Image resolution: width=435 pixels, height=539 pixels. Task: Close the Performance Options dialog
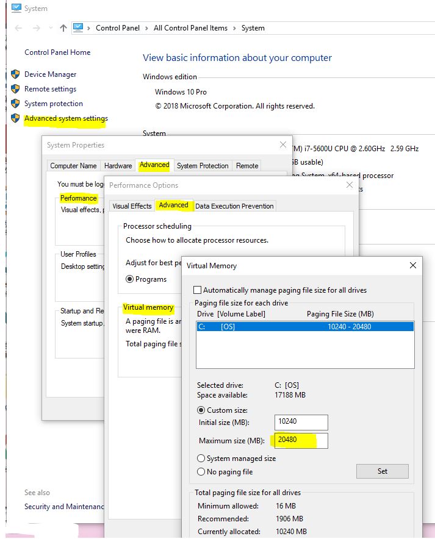click(350, 185)
